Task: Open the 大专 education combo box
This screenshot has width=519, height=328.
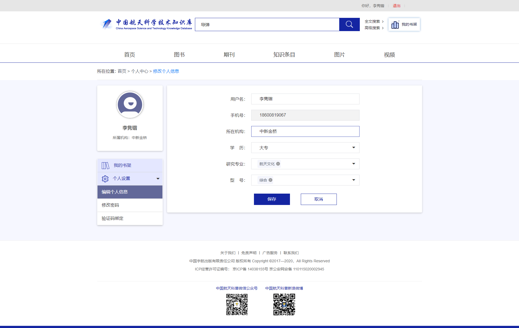Action: pos(305,148)
